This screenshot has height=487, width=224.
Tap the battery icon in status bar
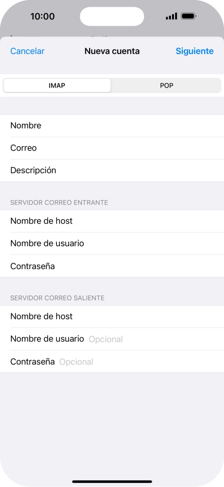pos(189,16)
